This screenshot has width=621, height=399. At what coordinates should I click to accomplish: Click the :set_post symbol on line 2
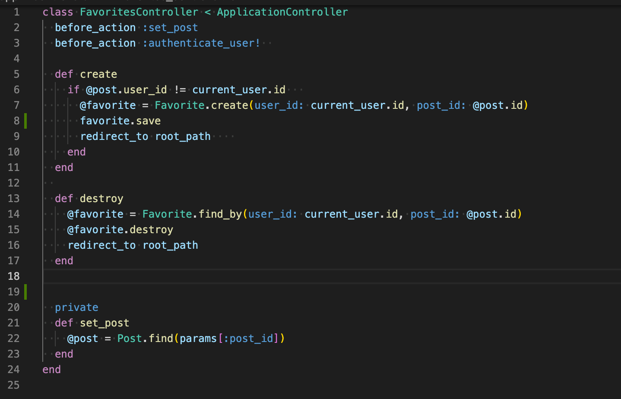(170, 28)
